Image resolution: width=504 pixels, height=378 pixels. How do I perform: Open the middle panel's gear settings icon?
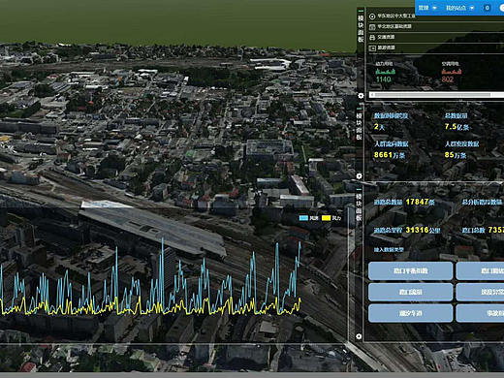pyautogui.click(x=359, y=176)
